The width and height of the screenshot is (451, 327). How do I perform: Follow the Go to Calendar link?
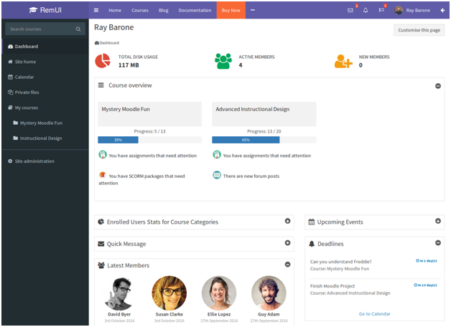[374, 314]
